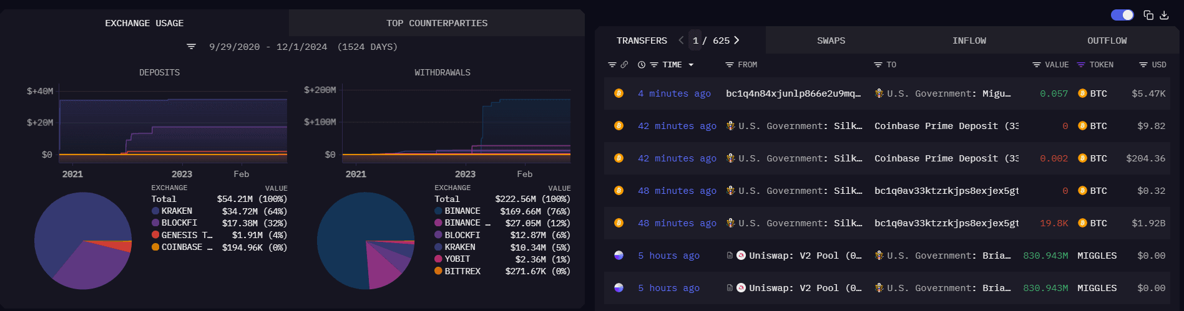This screenshot has width=1184, height=311.
Task: Click the withdrawals area chart
Action: (456, 123)
